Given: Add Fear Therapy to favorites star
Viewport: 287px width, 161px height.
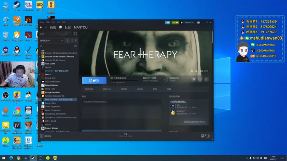Looking at the screenshot, I should [206, 79].
